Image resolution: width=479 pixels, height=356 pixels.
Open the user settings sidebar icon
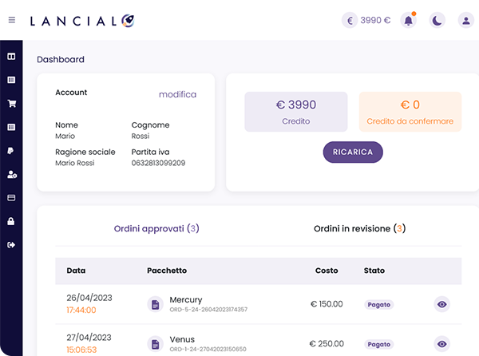point(12,174)
